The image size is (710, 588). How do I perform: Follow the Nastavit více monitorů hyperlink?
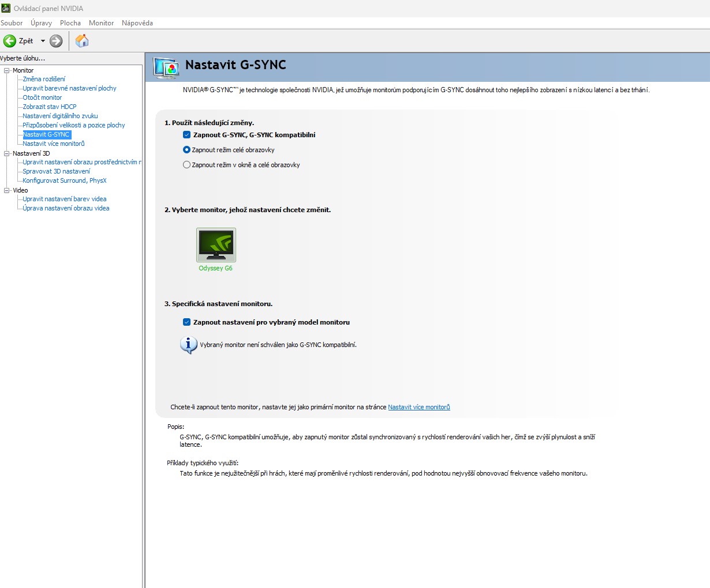(x=419, y=407)
